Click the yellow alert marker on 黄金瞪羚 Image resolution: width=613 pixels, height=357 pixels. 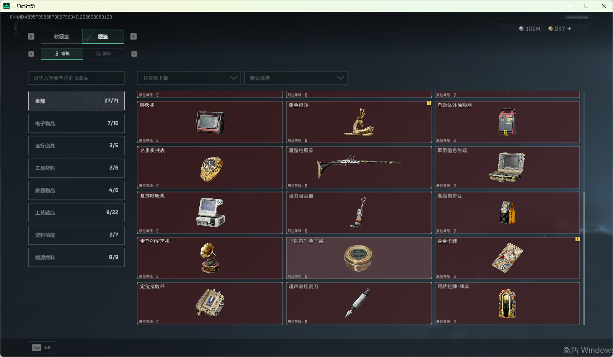(x=429, y=103)
